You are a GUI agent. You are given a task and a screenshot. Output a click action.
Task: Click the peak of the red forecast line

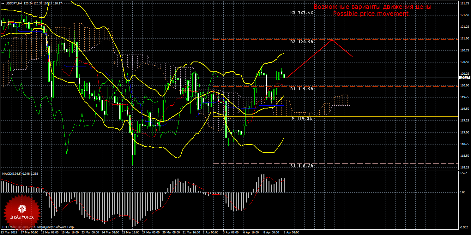tap(332, 40)
